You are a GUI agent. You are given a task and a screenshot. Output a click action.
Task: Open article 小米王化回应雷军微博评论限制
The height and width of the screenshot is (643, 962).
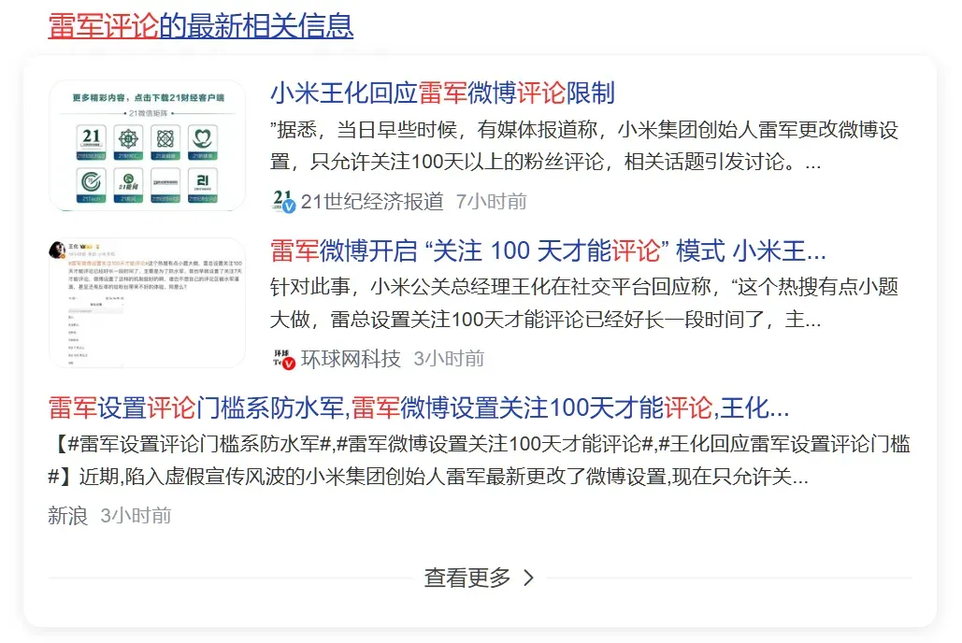tap(442, 93)
